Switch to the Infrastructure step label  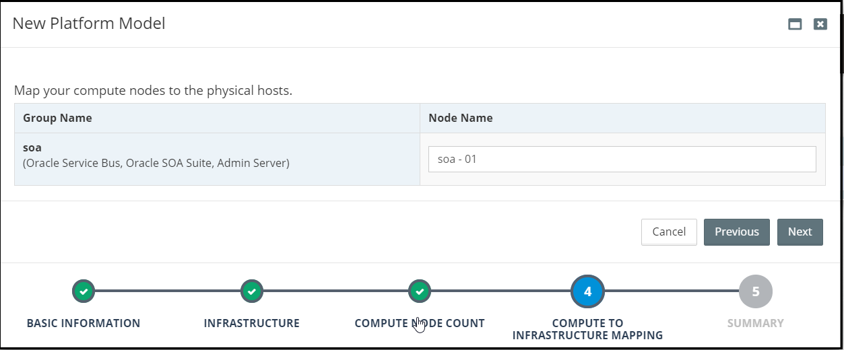click(x=251, y=323)
